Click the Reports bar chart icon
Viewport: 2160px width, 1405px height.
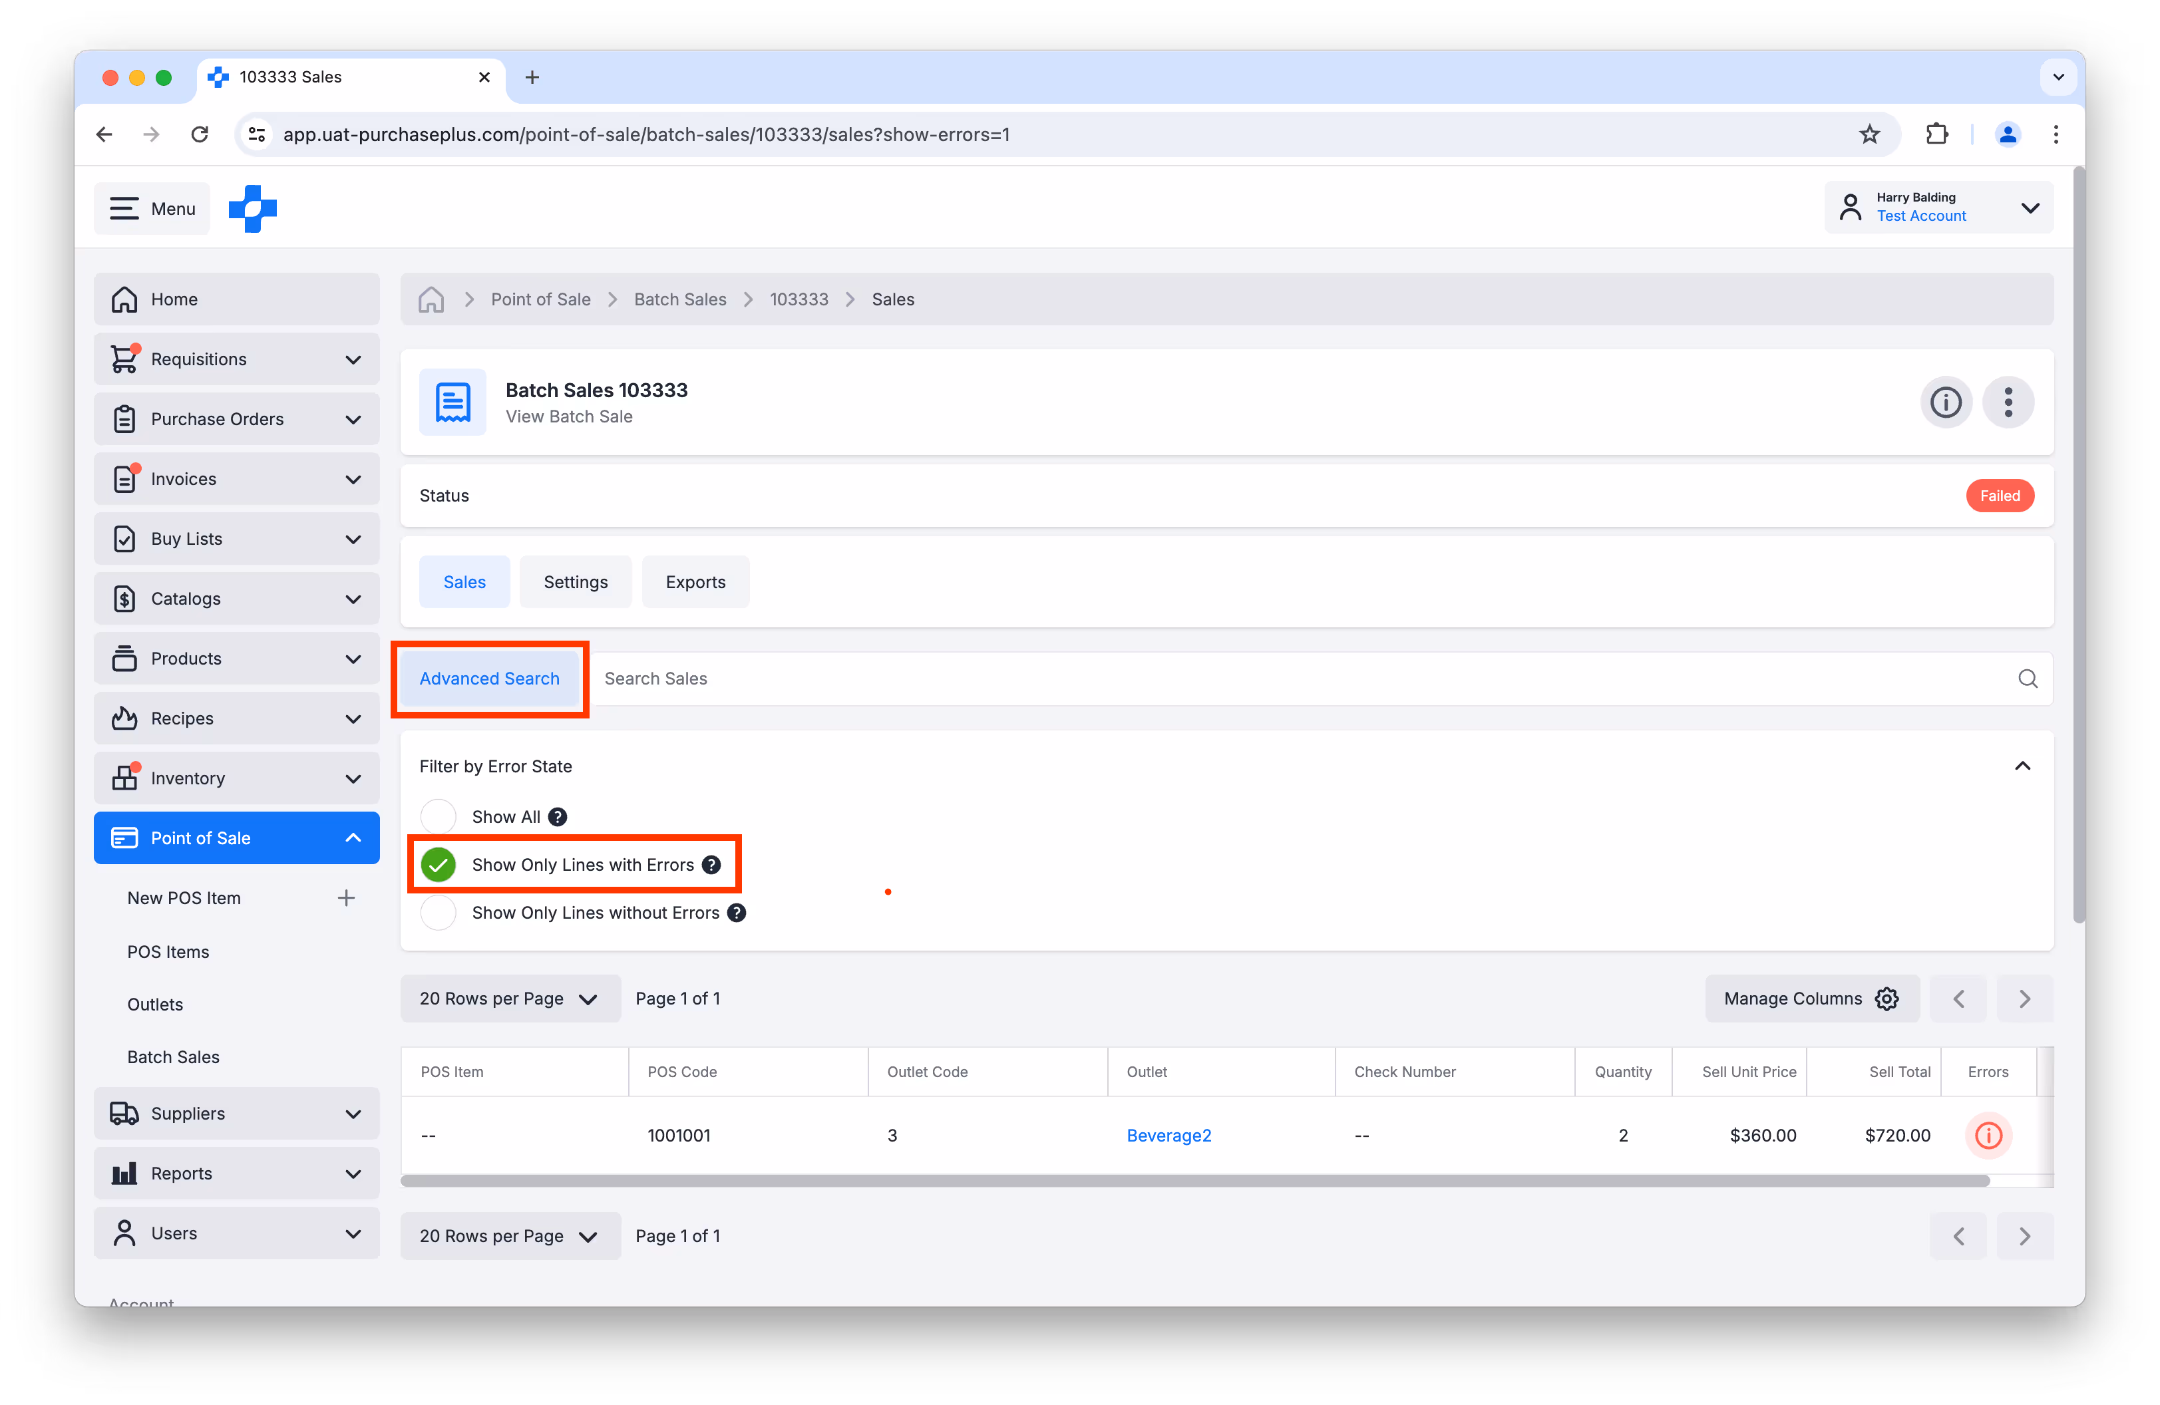click(x=125, y=1173)
